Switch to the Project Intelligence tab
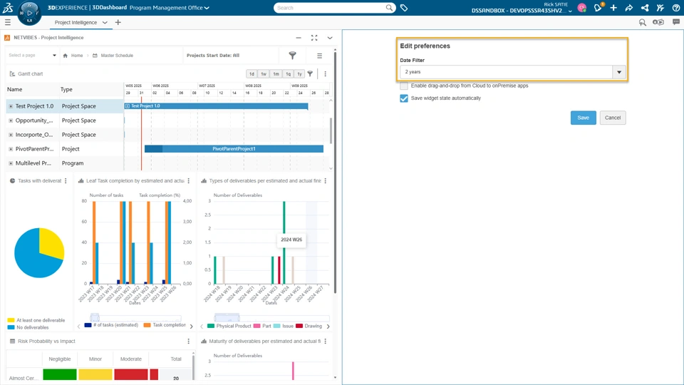 pos(76,22)
